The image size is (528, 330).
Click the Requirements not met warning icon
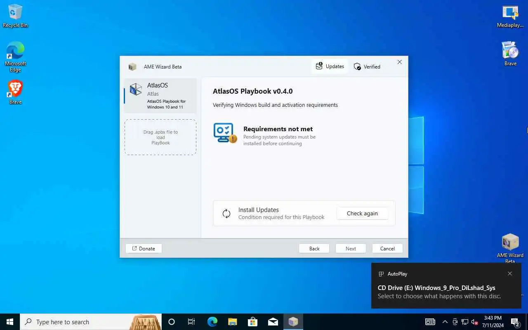pos(225,133)
